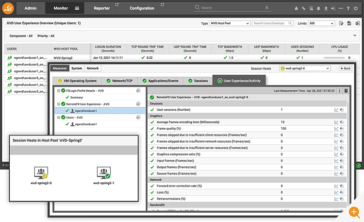Click diagnosis icon for FSLogix Profile Details
The width and height of the screenshot is (364, 222).
point(138,91)
